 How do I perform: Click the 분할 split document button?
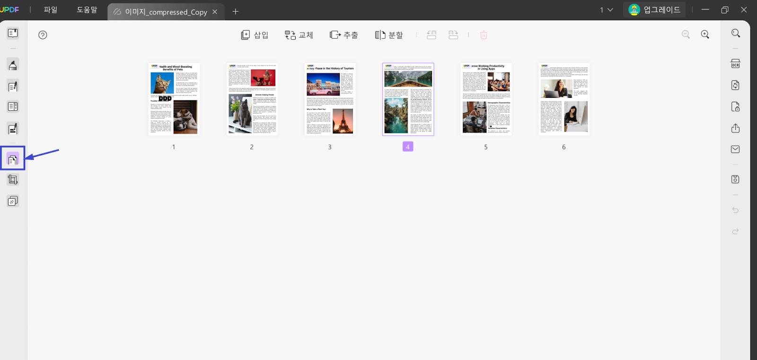click(389, 35)
